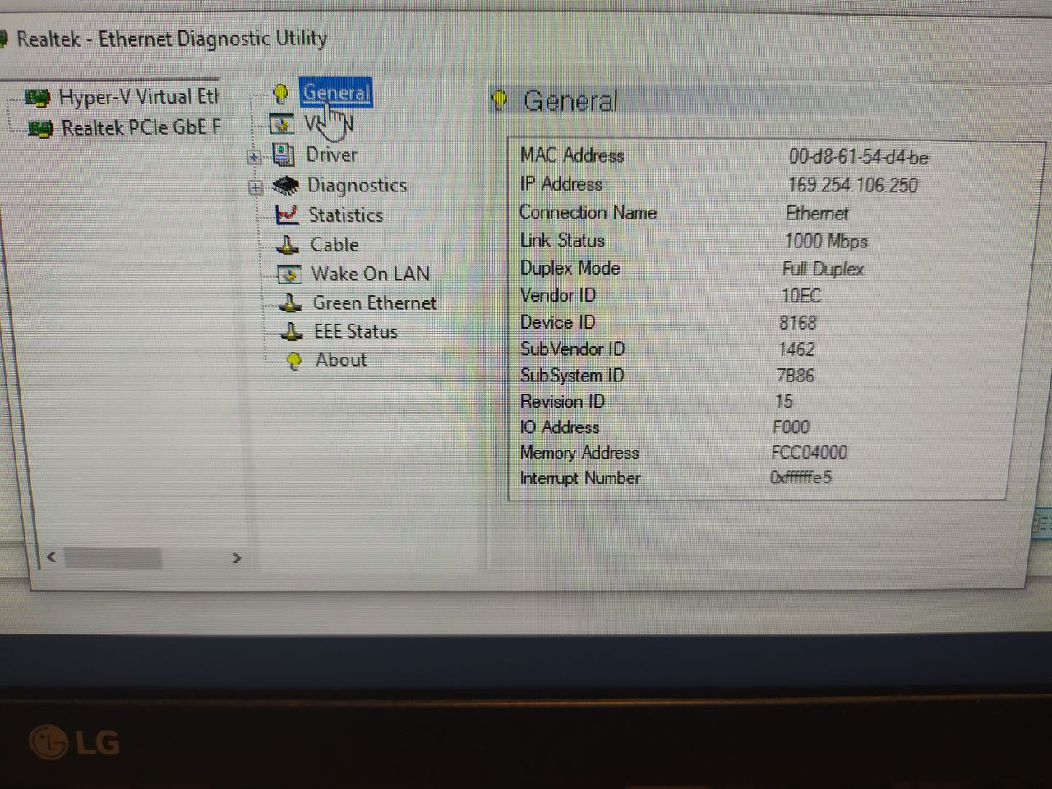Open the Cable page
This screenshot has width=1052, height=789.
(x=335, y=245)
